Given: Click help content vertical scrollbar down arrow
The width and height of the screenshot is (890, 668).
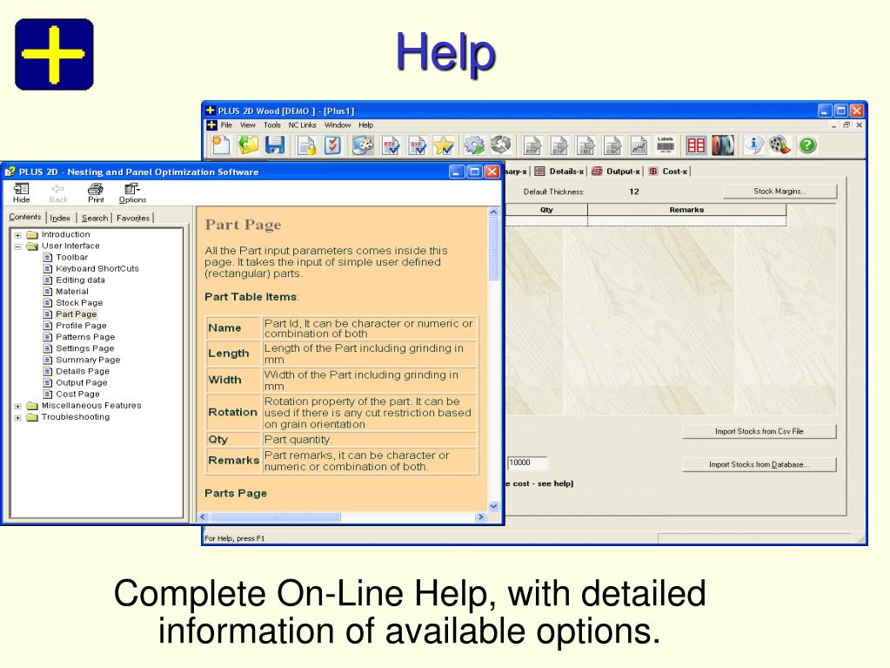Looking at the screenshot, I should pos(493,506).
